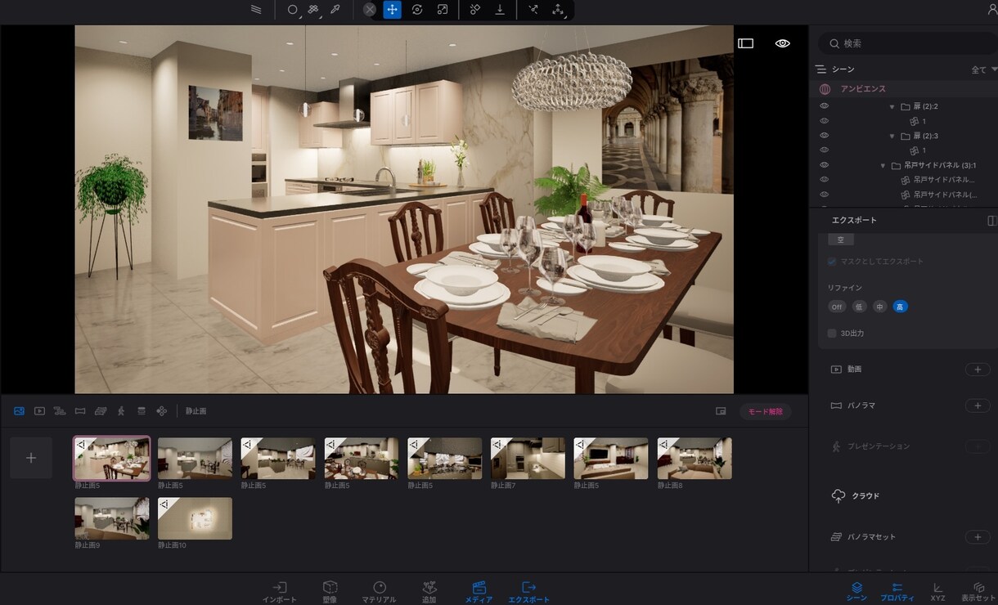Image resolution: width=998 pixels, height=605 pixels.
Task: Select the Panorama media type icon
Action: 80,410
